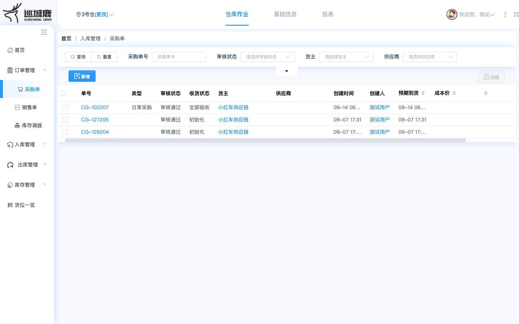Click the sort arrows in last column
This screenshot has width=519, height=324.
coord(486,93)
